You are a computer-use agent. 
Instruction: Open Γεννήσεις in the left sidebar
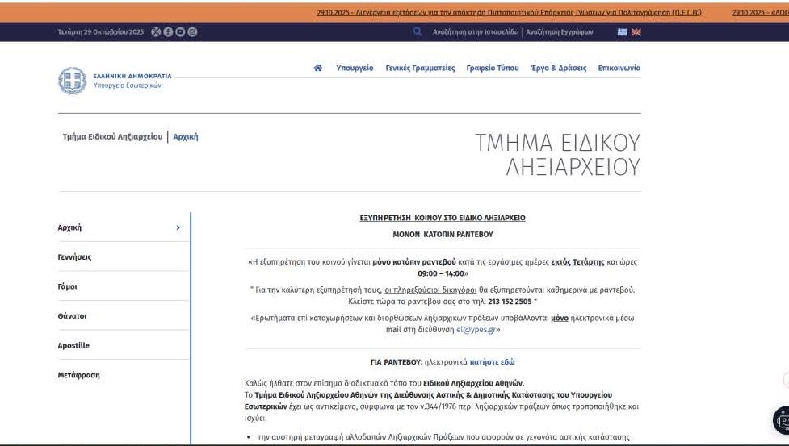(x=75, y=257)
